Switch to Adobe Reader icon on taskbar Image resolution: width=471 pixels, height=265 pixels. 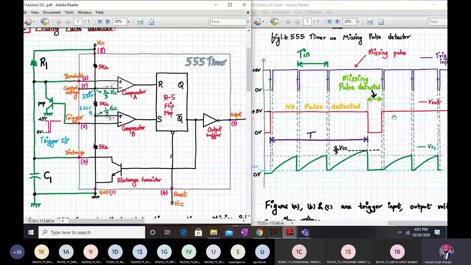point(290,233)
